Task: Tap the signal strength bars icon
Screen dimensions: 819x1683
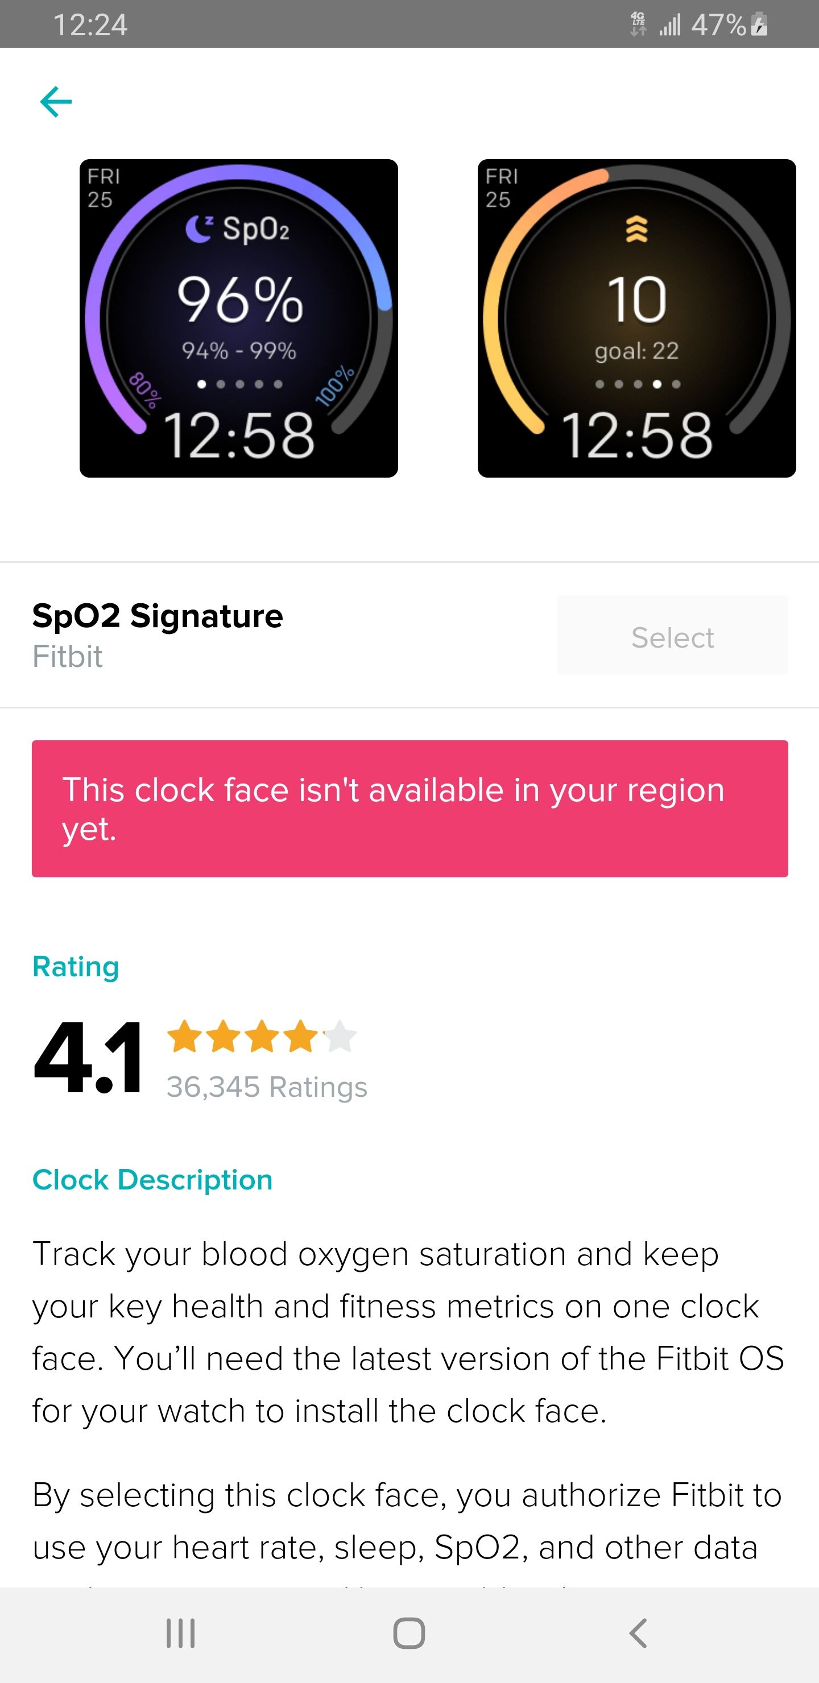Action: pos(670,26)
